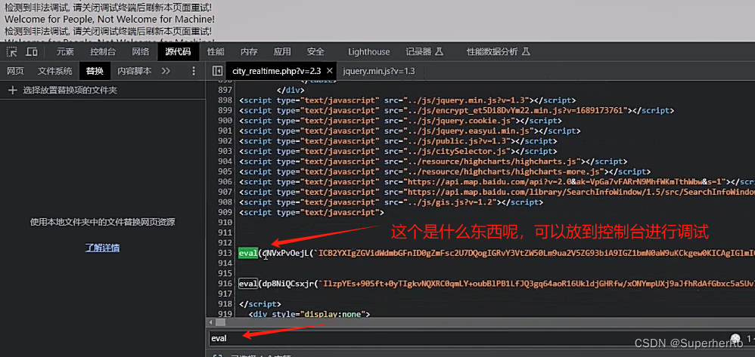Viewport: 755px width, 357px height.
Task: Switch to the 安全 tab
Action: pos(315,51)
